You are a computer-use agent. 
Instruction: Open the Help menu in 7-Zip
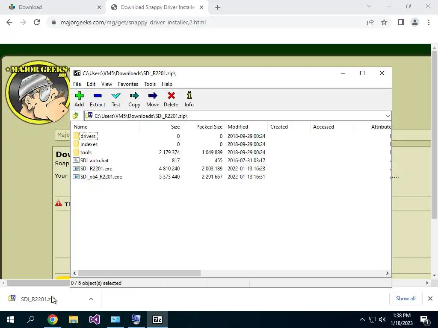coord(167,84)
